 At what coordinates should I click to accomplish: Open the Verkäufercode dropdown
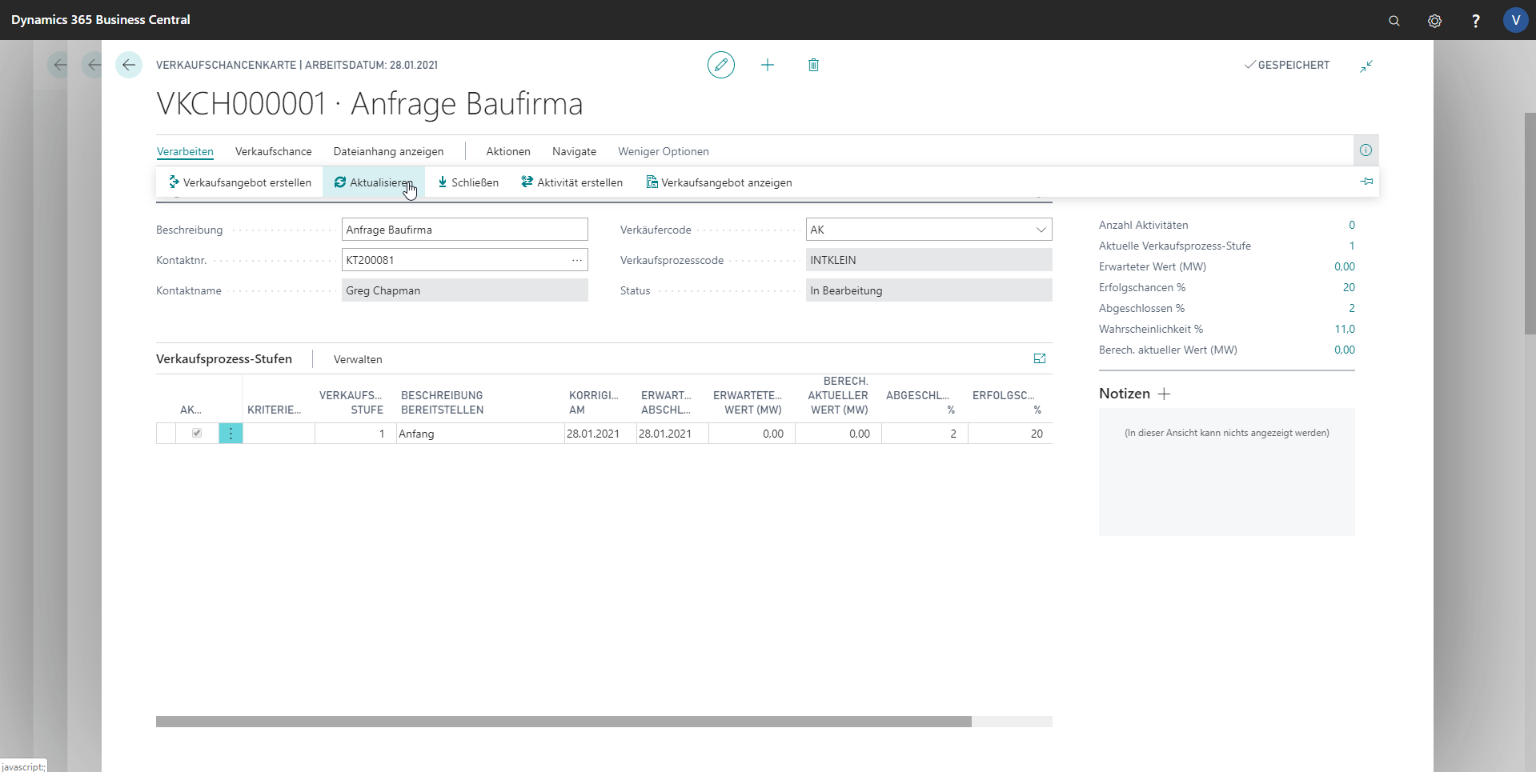point(1041,230)
